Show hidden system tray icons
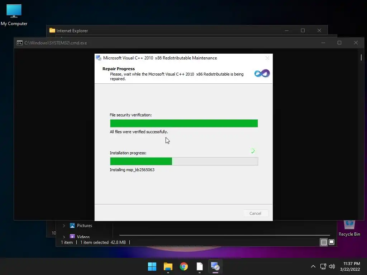 pyautogui.click(x=313, y=266)
